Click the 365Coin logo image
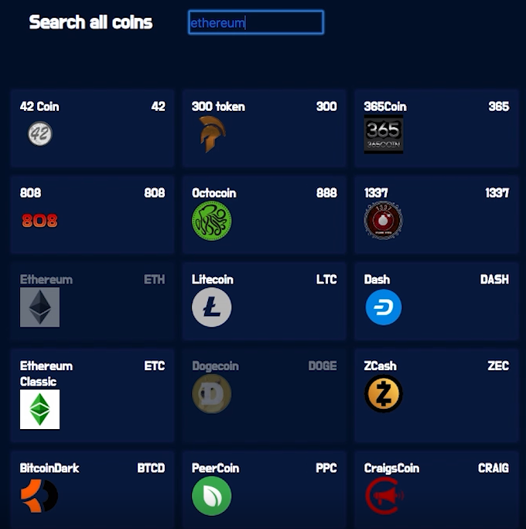 click(384, 134)
